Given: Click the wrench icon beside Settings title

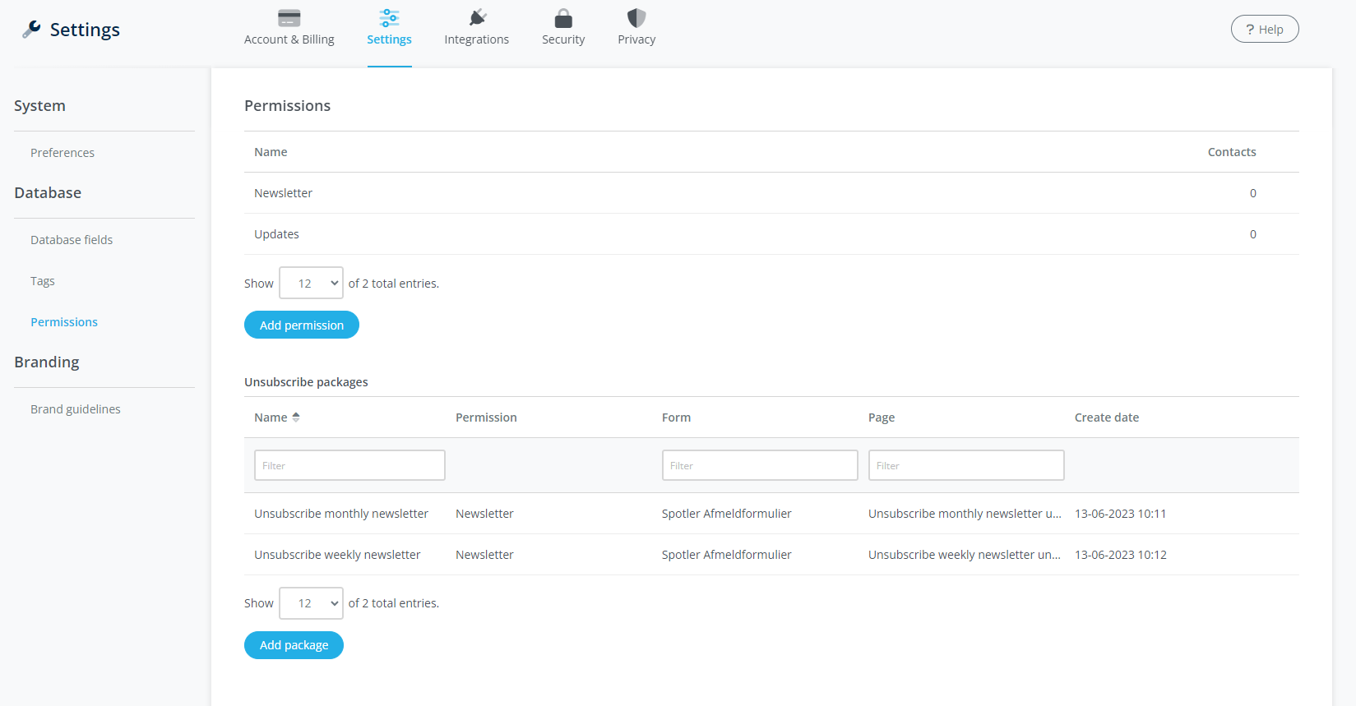Looking at the screenshot, I should coord(31,30).
